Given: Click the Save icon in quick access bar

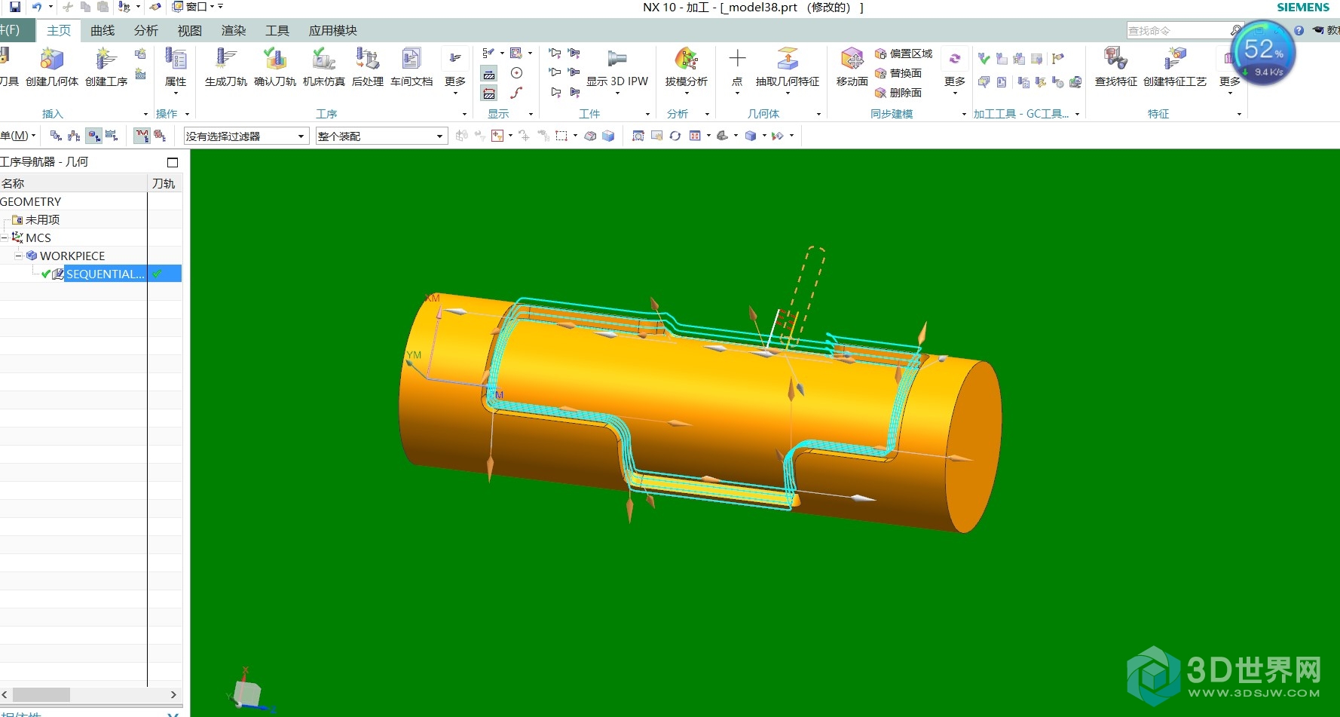Looking at the screenshot, I should (x=15, y=7).
